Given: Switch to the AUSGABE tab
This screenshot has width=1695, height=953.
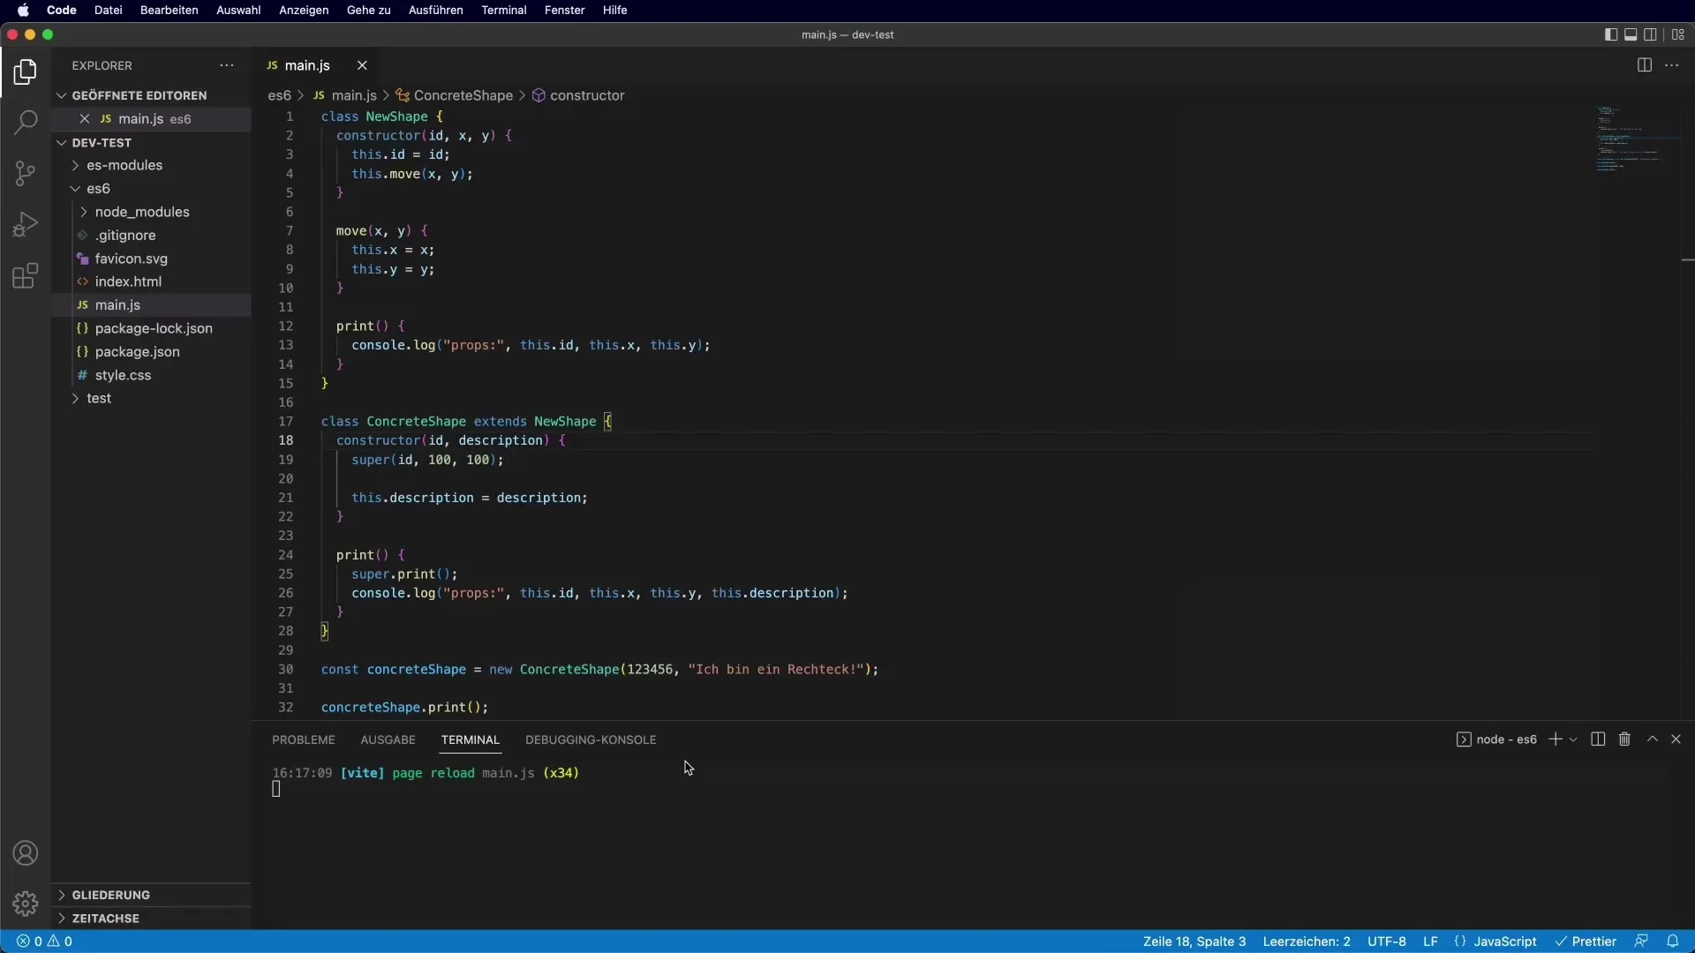Looking at the screenshot, I should (388, 739).
